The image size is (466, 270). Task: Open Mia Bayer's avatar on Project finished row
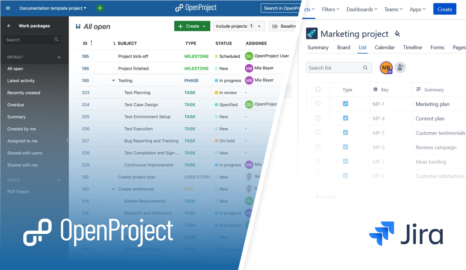point(249,68)
